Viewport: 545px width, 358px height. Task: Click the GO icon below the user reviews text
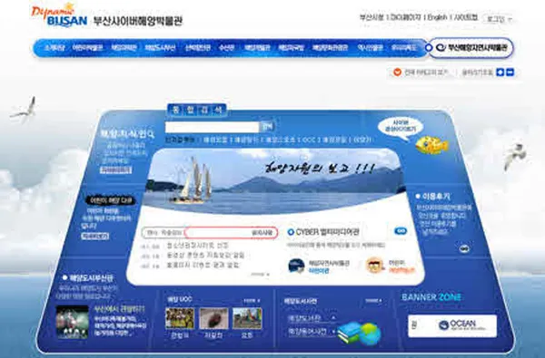(x=464, y=248)
